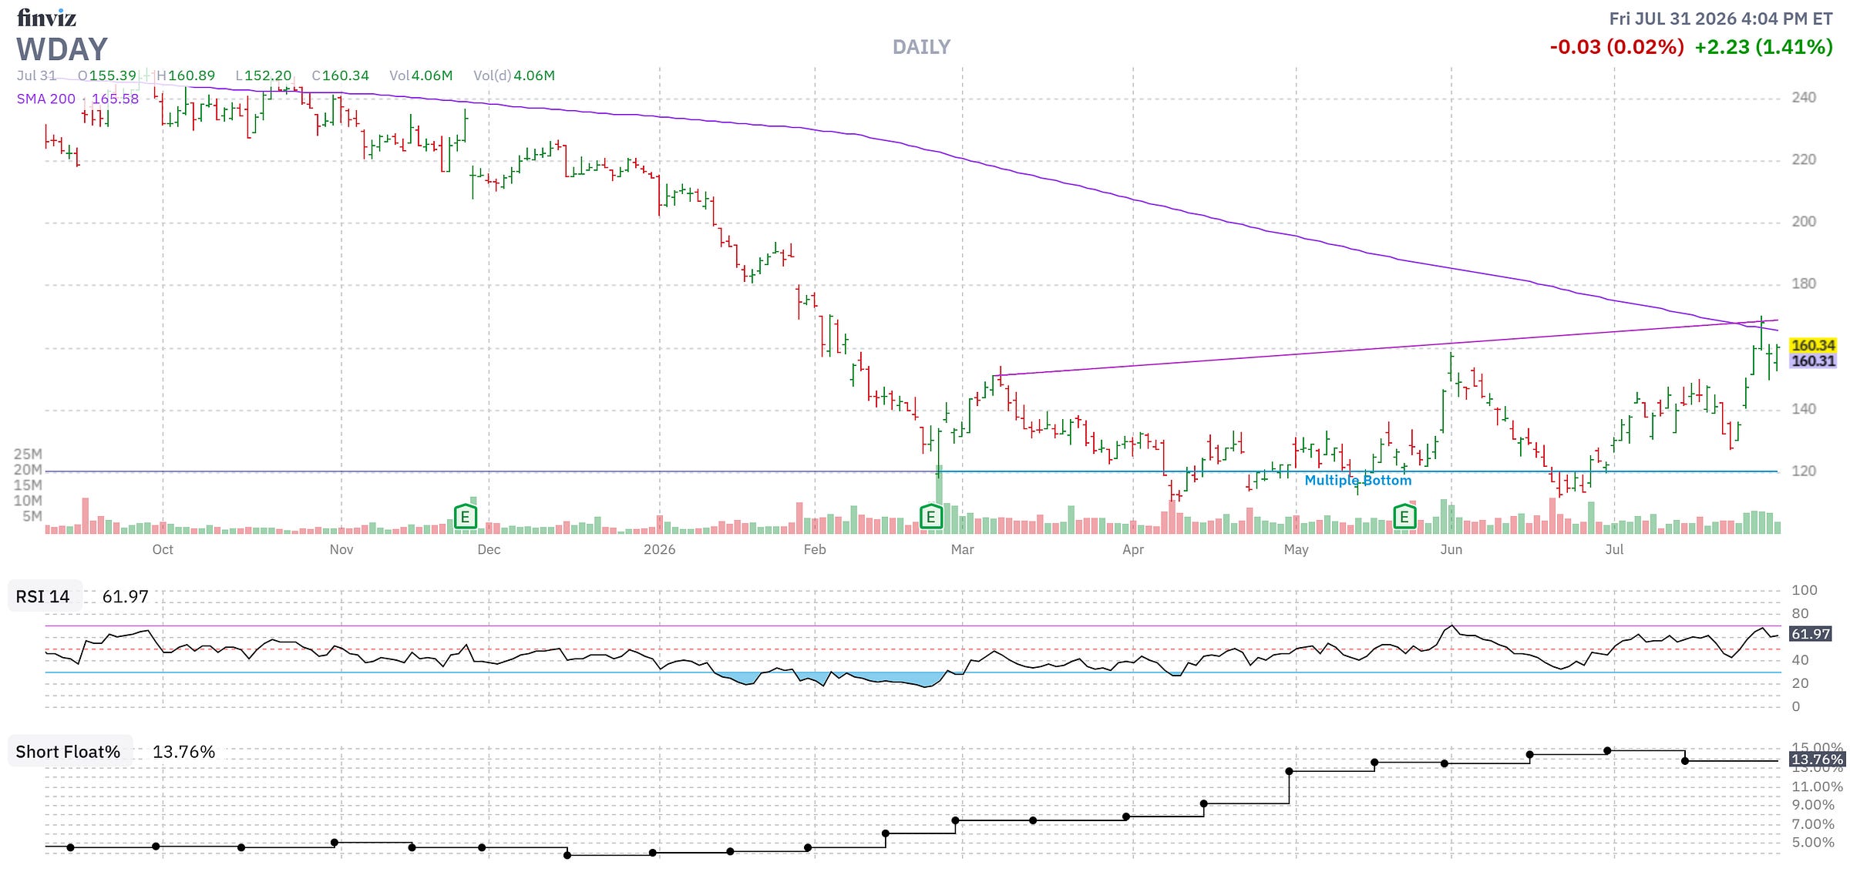Click the Jul 31 date label
This screenshot has width=1850, height=882.
click(36, 75)
